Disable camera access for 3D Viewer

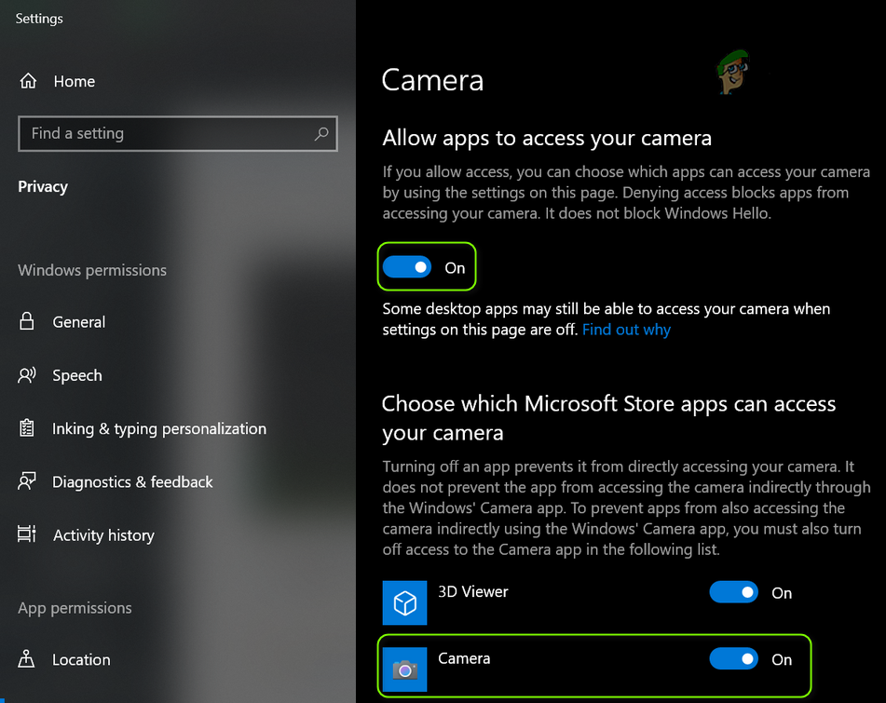coord(733,592)
